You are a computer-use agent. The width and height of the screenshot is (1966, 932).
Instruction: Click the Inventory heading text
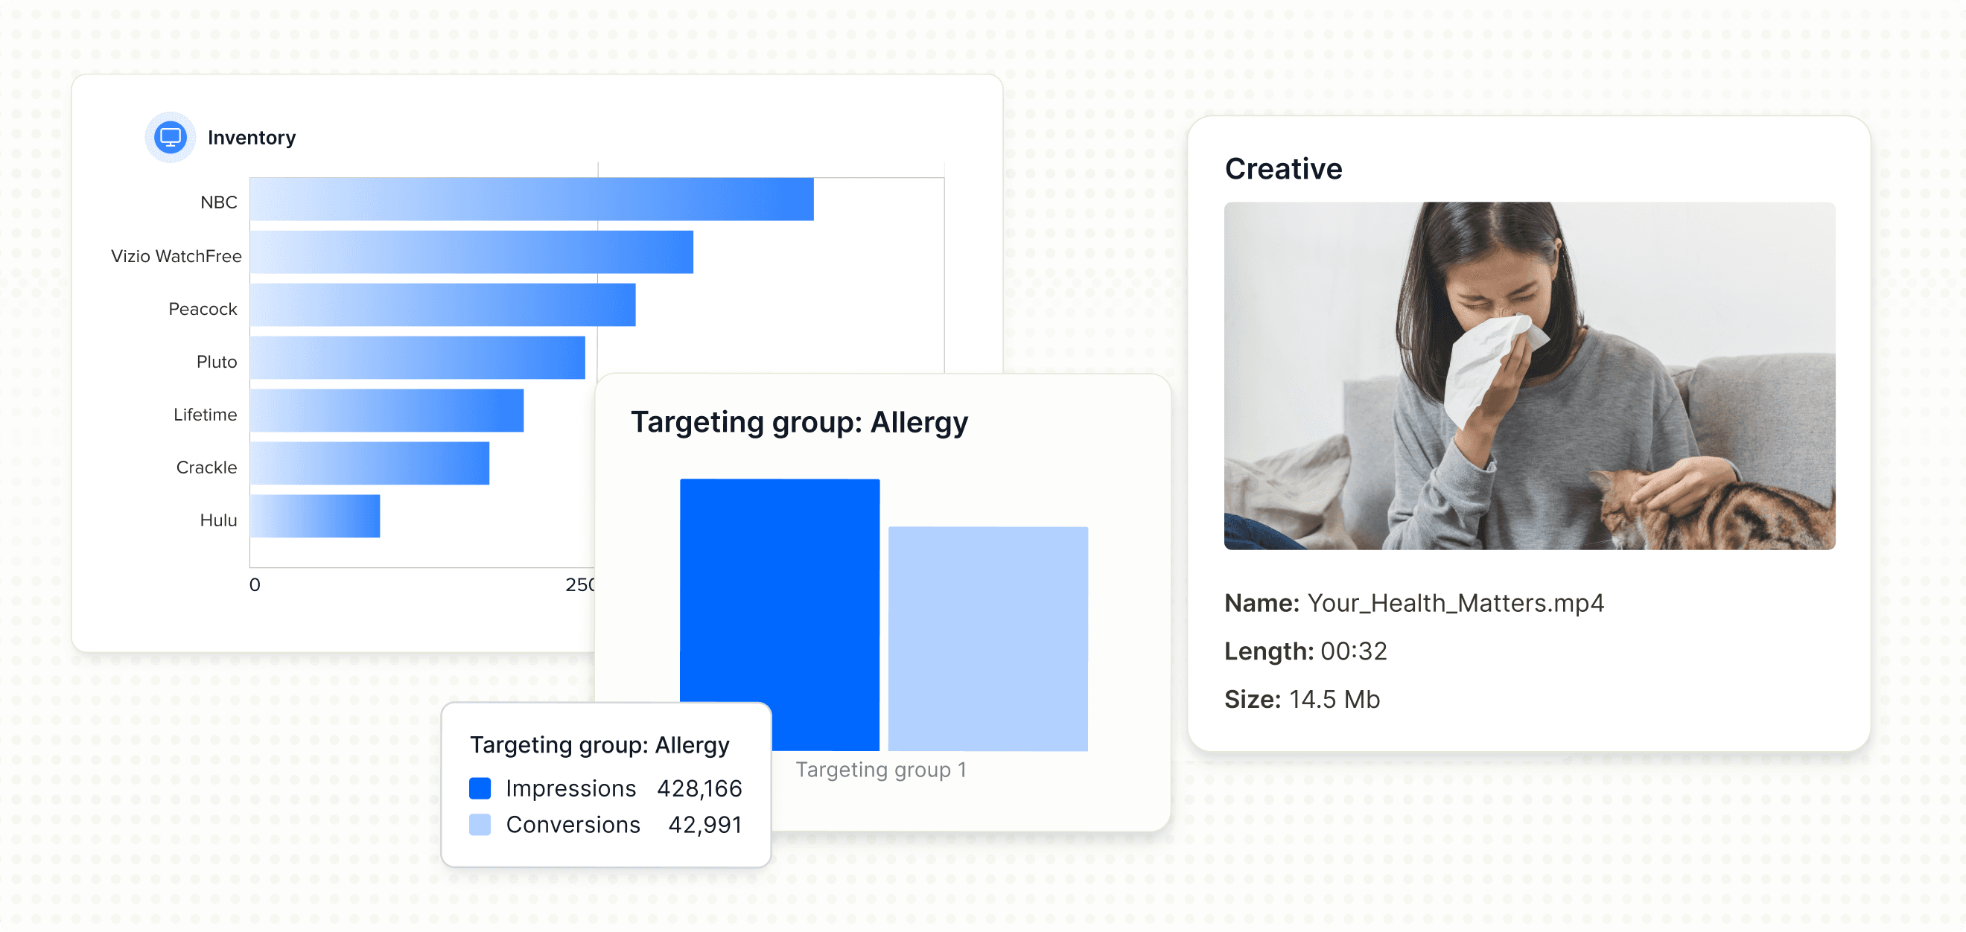[251, 137]
